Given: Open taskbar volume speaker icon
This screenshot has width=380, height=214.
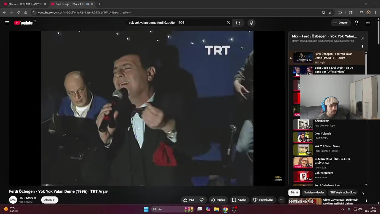Looking at the screenshot, I should 360,209.
